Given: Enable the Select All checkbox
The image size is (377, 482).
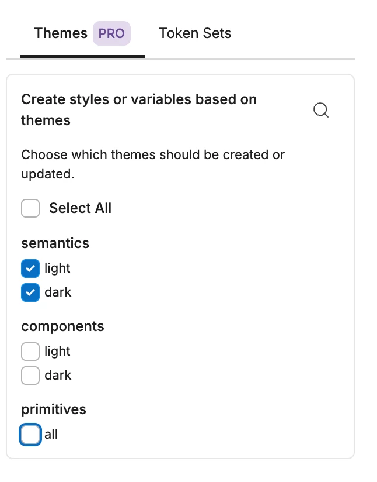Looking at the screenshot, I should 30,208.
